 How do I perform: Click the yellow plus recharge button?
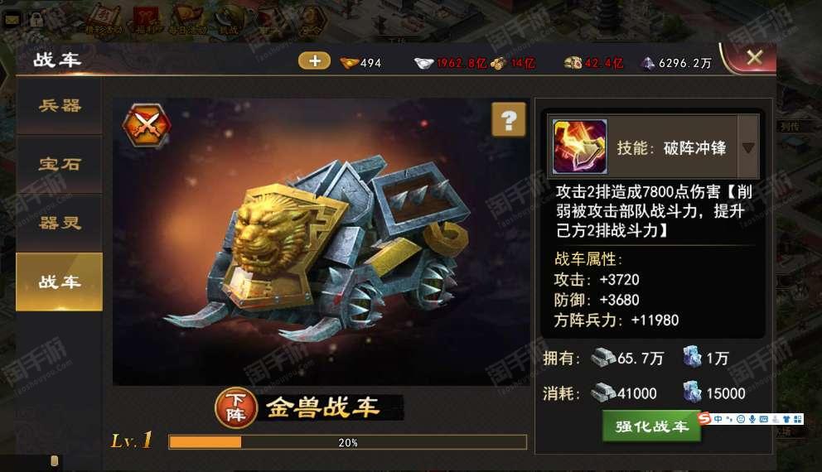tap(315, 60)
